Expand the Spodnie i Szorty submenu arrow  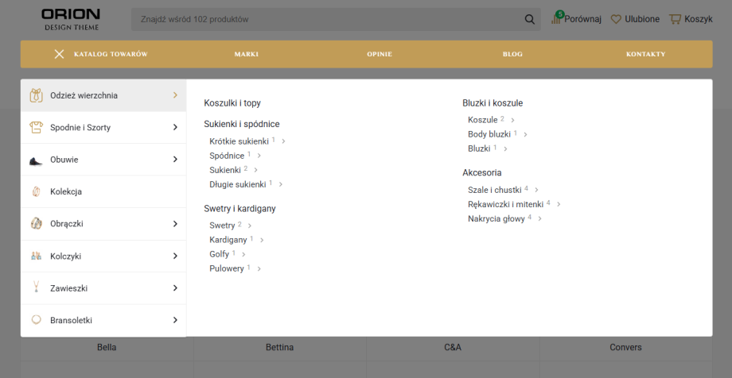(175, 127)
